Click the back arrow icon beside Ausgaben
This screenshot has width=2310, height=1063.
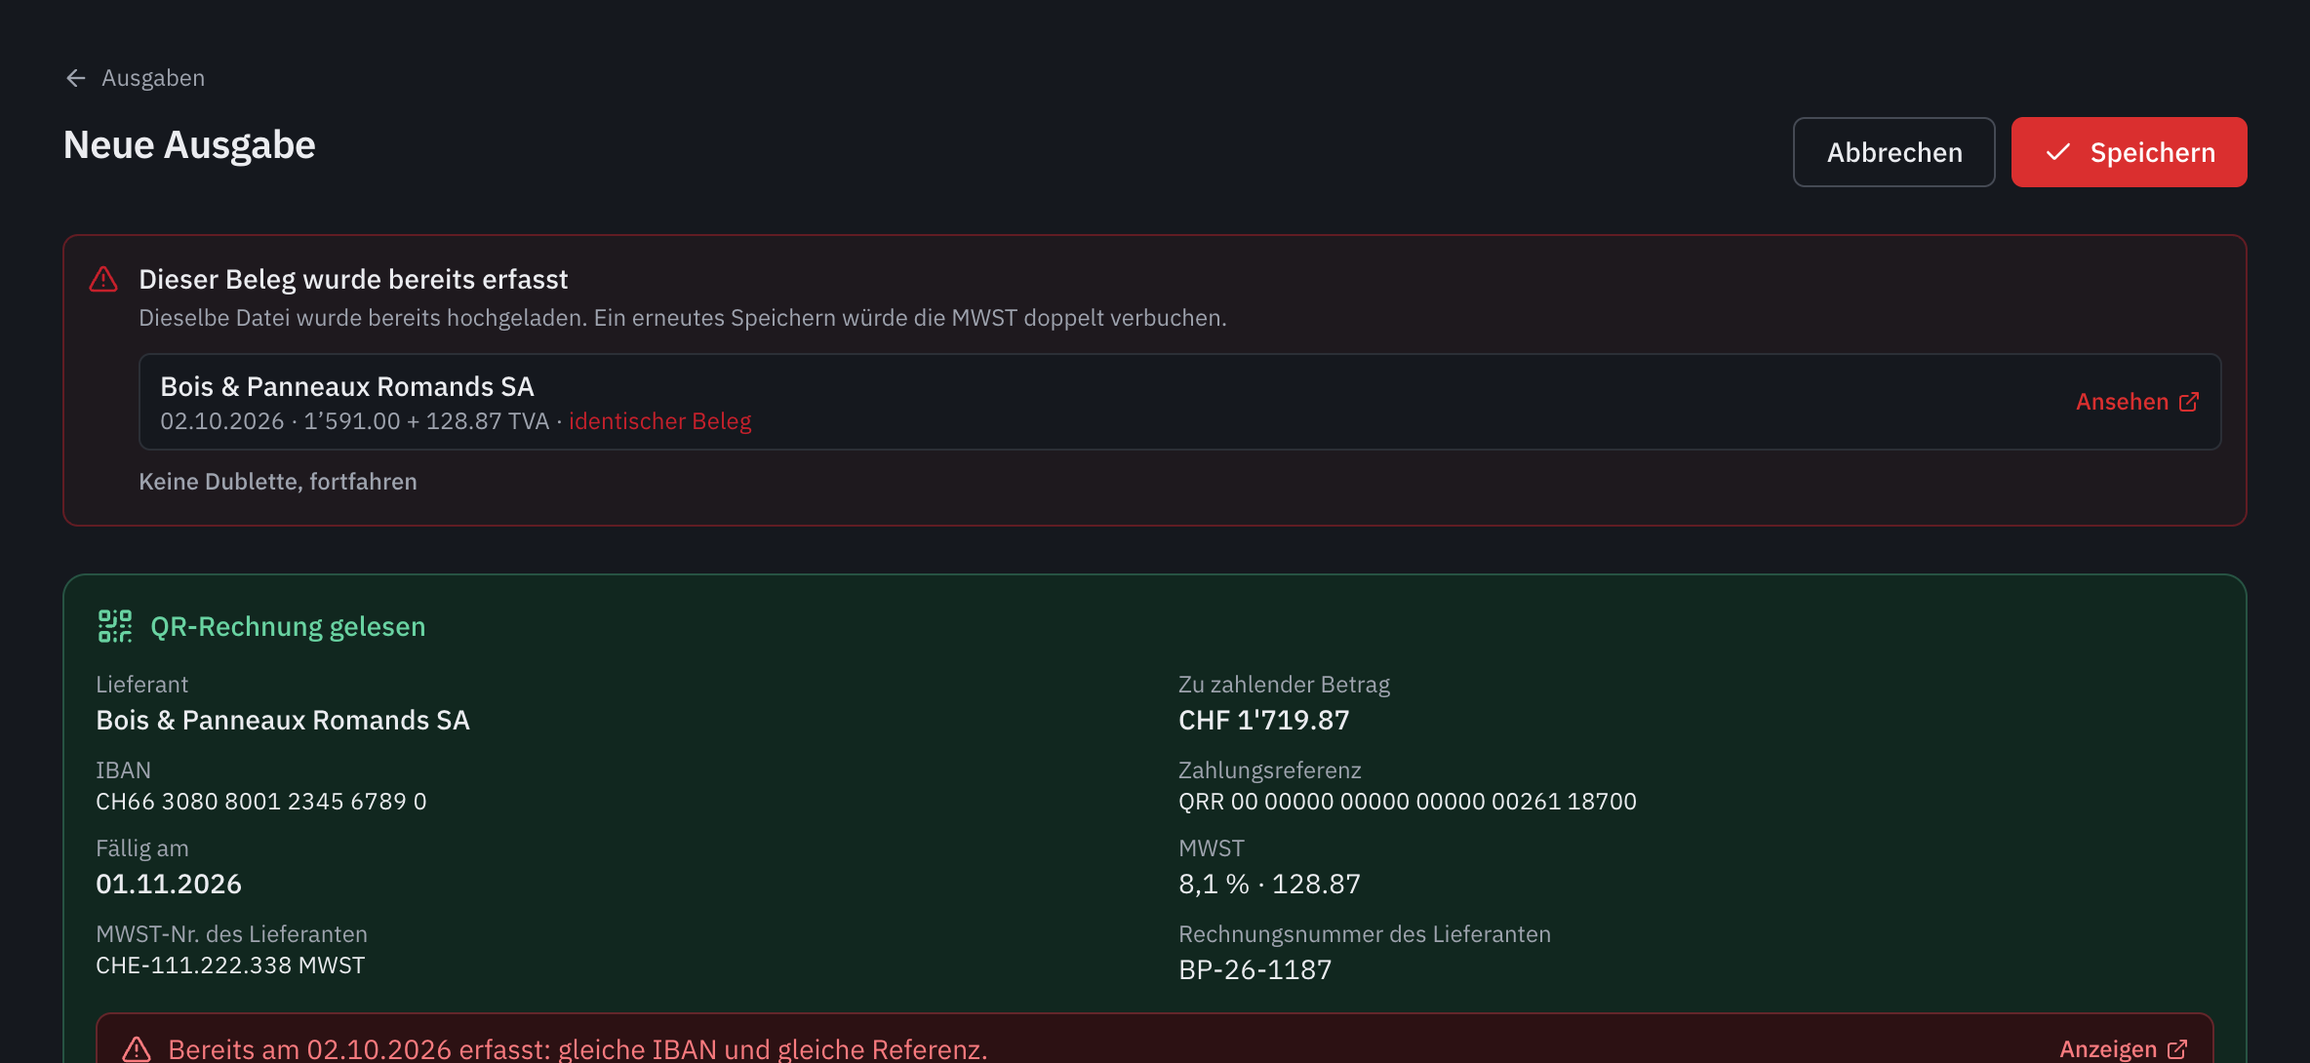[76, 78]
